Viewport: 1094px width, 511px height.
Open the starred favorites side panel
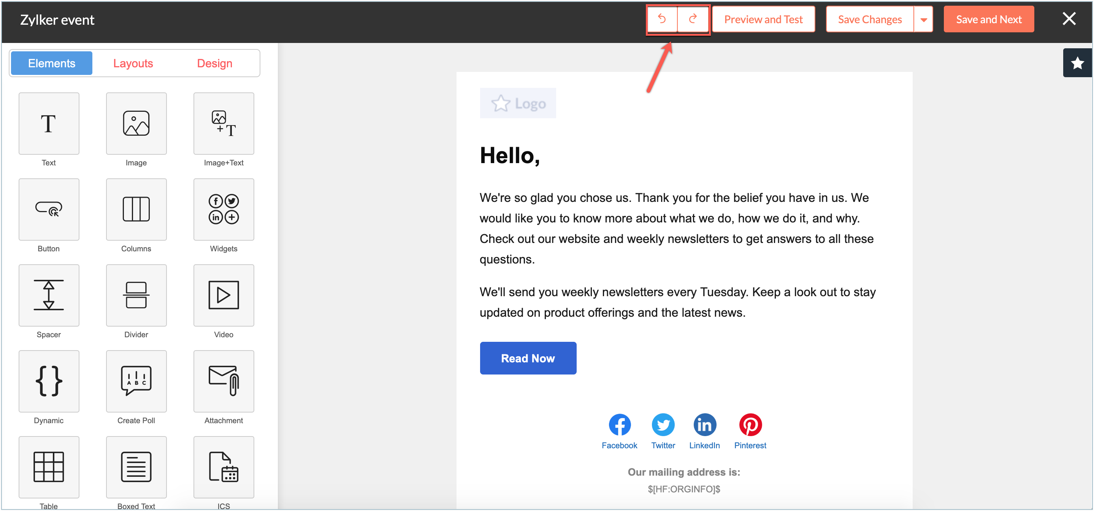(1077, 63)
